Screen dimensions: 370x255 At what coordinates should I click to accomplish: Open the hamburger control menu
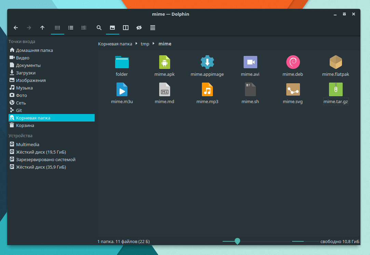(153, 28)
